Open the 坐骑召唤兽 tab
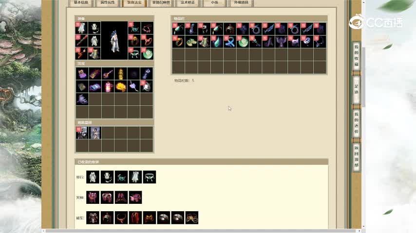The width and height of the screenshot is (416, 233). point(161,2)
